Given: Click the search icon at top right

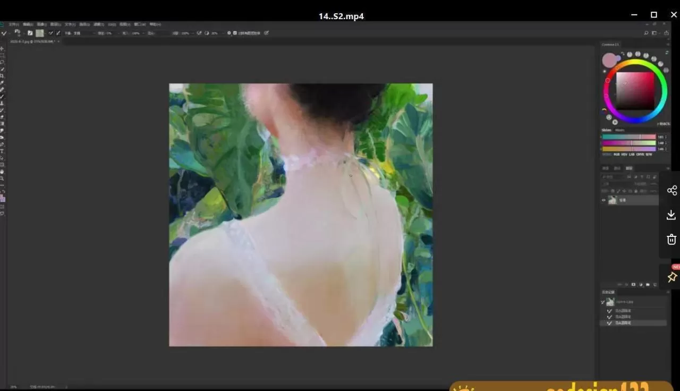Looking at the screenshot, I should 646,33.
